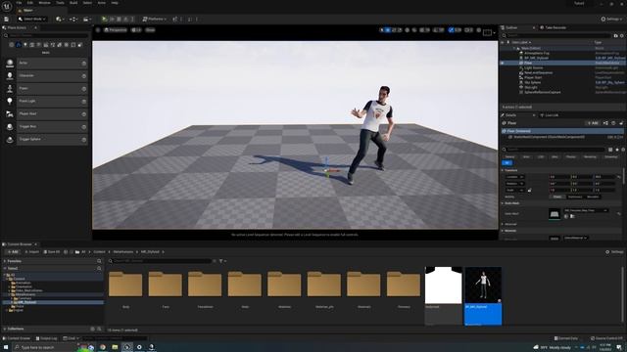
Task: Click the Player Start icon
Action: [10, 114]
